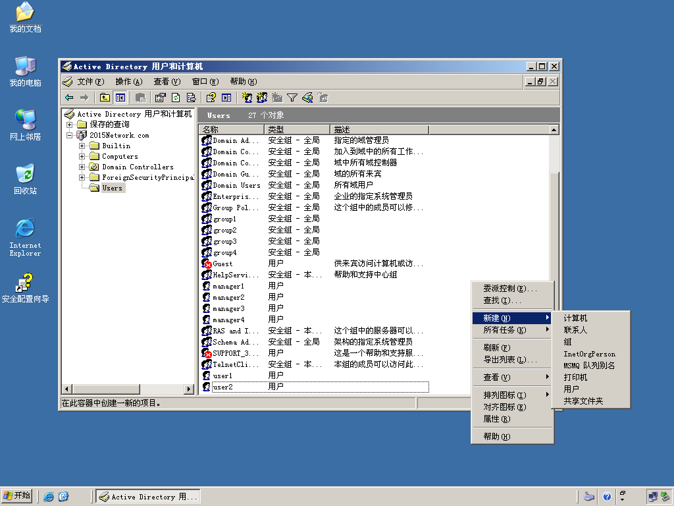This screenshot has height=506, width=674.
Task: Select the 我的文档 desktop icon
Action: 26,17
